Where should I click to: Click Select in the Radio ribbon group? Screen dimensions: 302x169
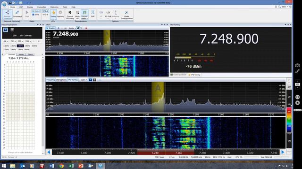click(36, 11)
